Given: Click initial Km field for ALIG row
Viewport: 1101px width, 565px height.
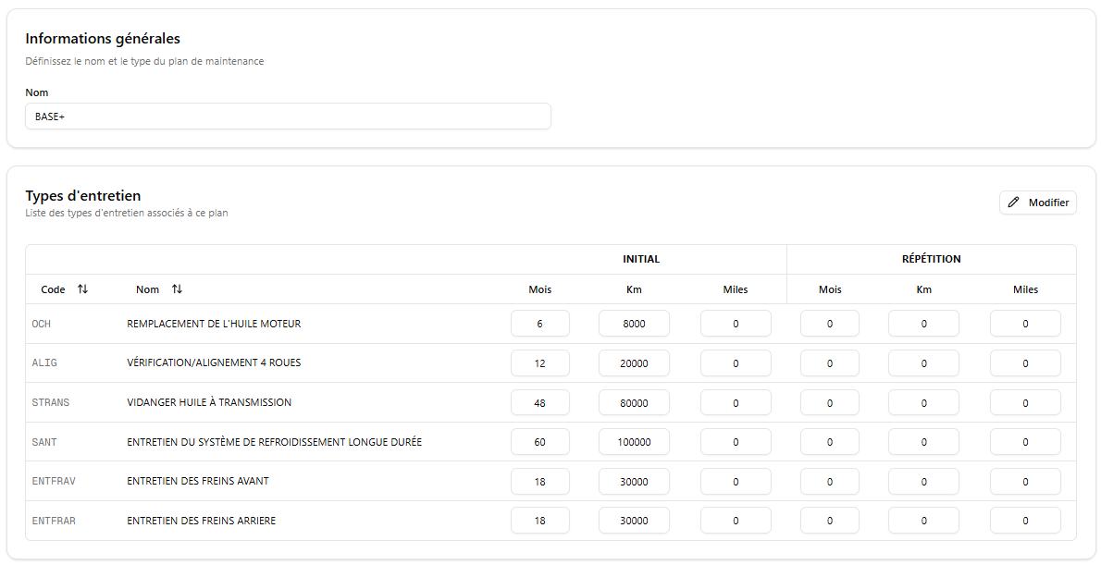Looking at the screenshot, I should click(x=633, y=363).
